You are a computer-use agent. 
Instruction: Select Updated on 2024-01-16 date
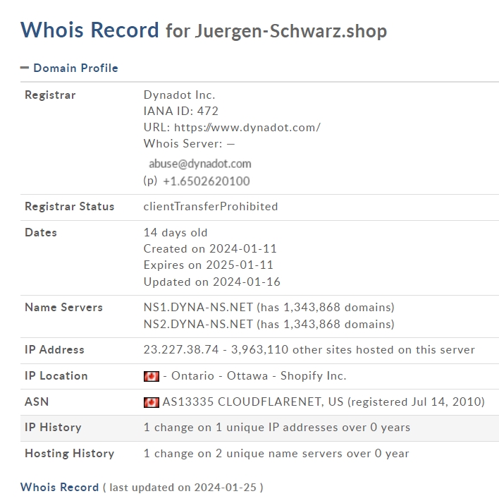click(x=212, y=282)
